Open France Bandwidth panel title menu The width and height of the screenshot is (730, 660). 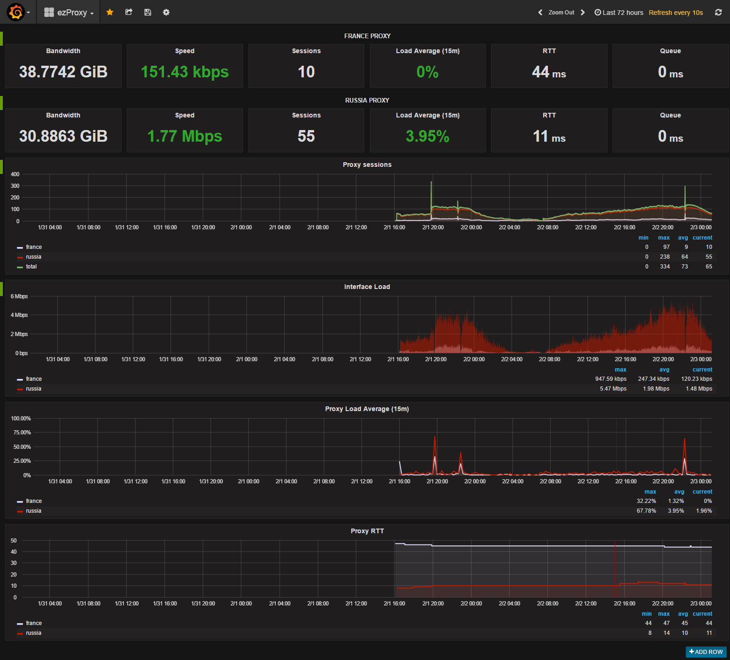[63, 51]
